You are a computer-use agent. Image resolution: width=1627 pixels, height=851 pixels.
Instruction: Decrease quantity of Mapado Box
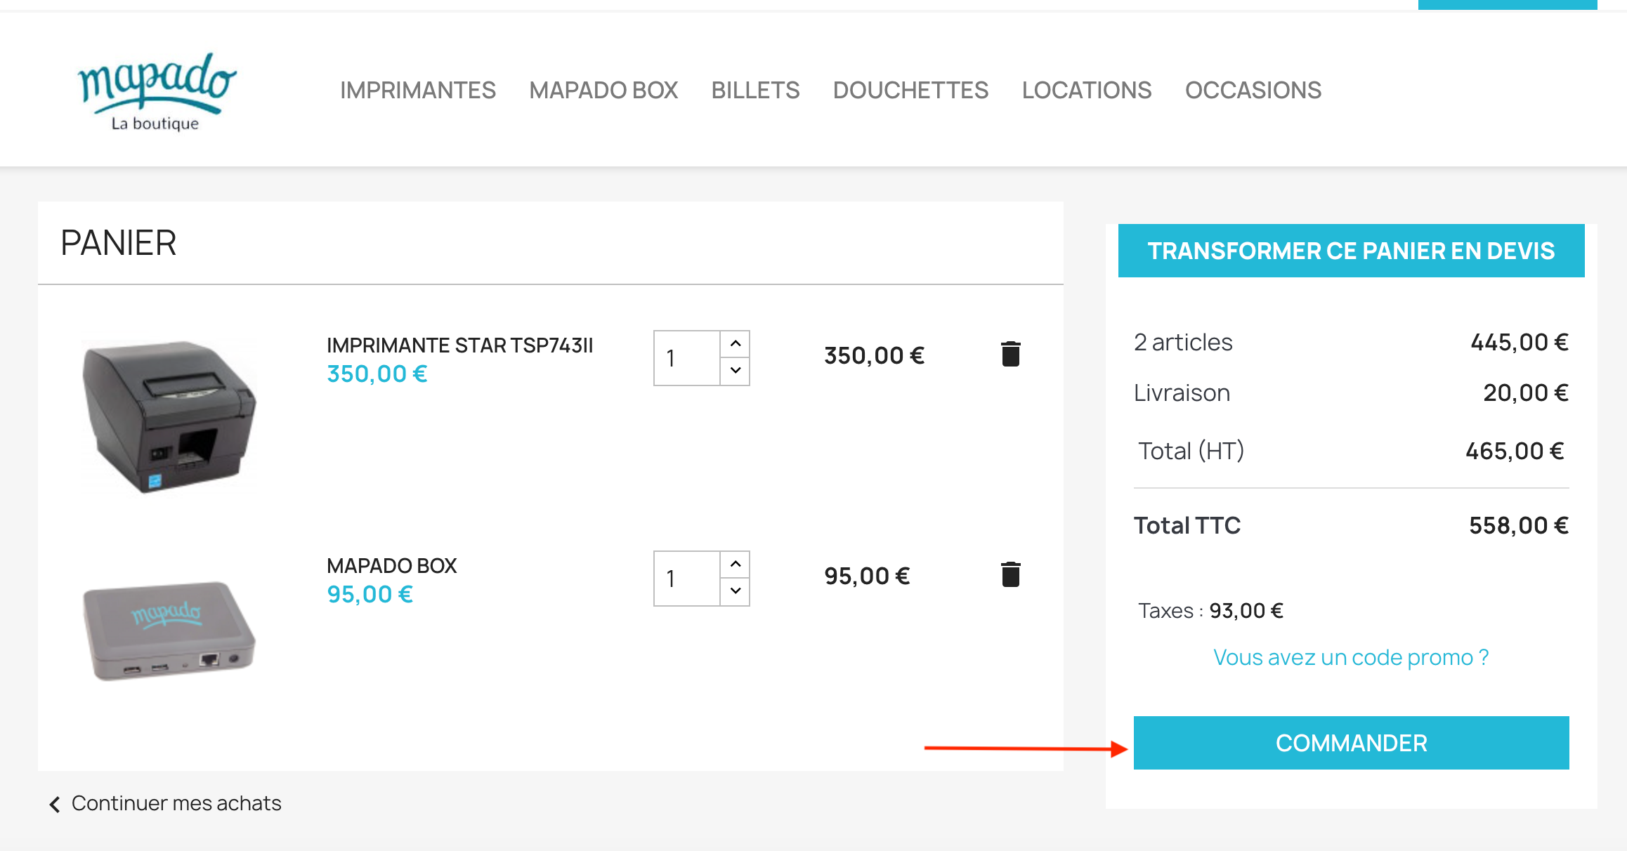tap(735, 591)
